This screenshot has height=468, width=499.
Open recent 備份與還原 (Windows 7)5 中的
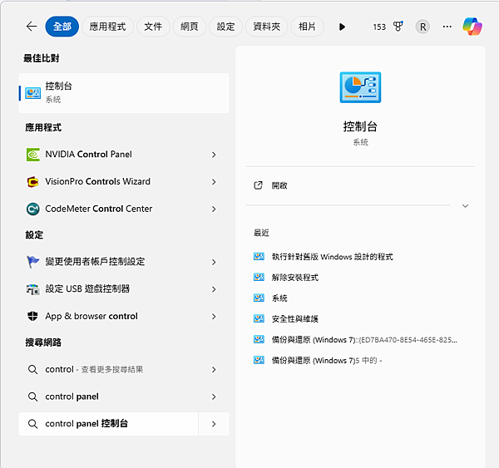point(327,361)
